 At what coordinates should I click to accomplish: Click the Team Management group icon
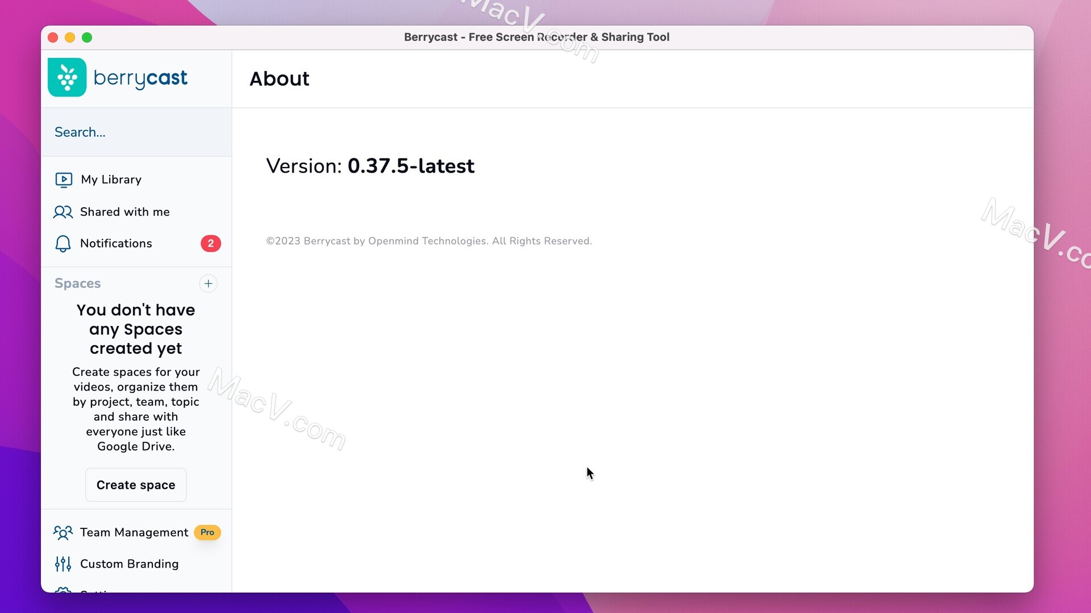[x=63, y=532]
